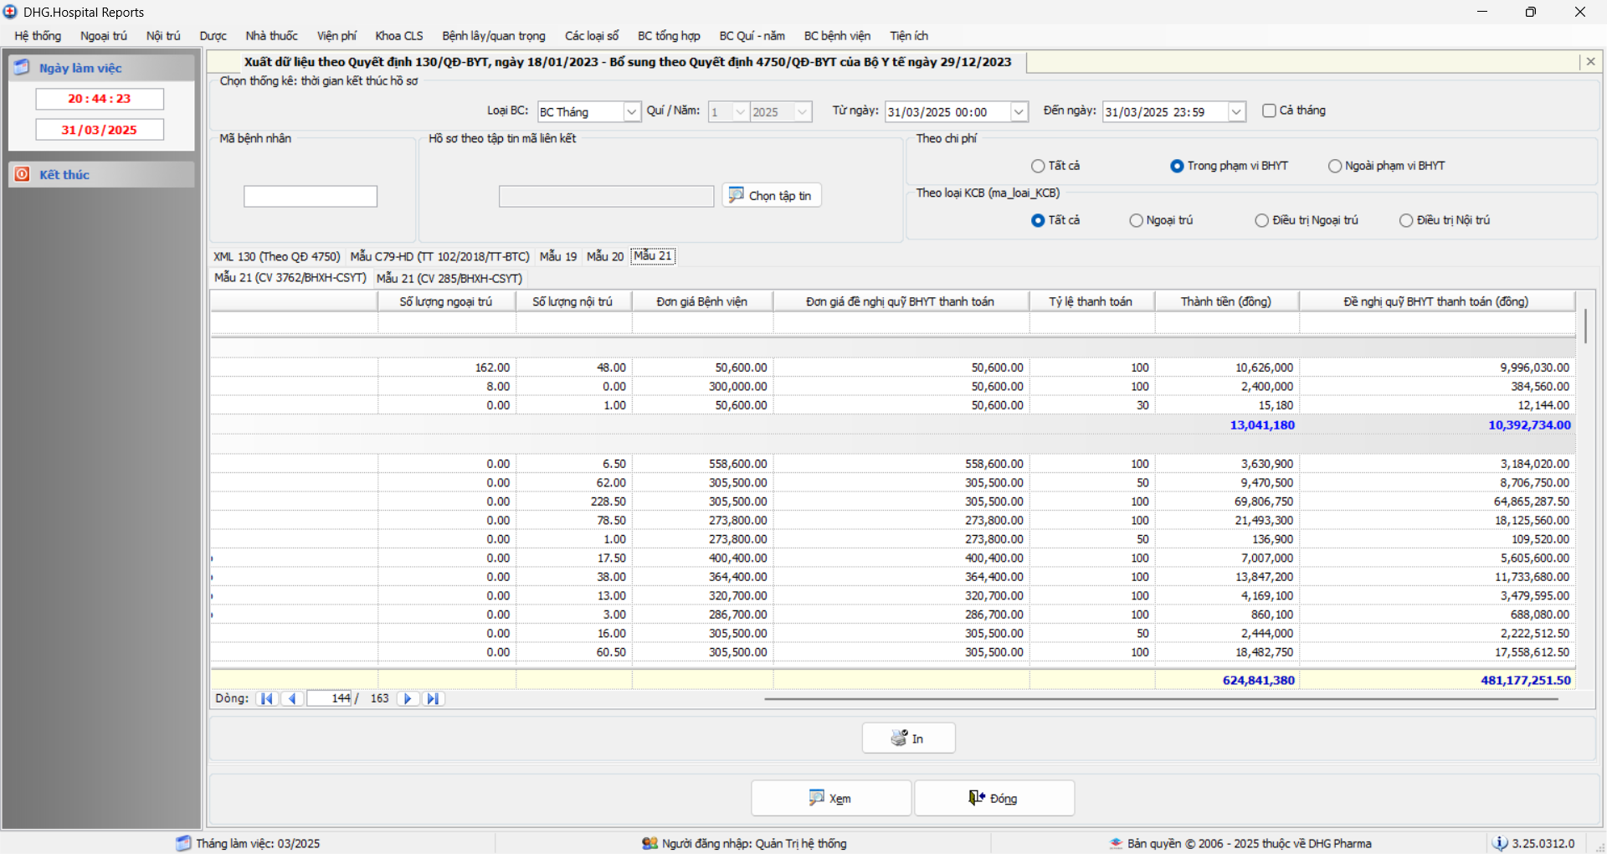Click the work date field 31/03/2025
This screenshot has width=1607, height=854.
click(100, 130)
